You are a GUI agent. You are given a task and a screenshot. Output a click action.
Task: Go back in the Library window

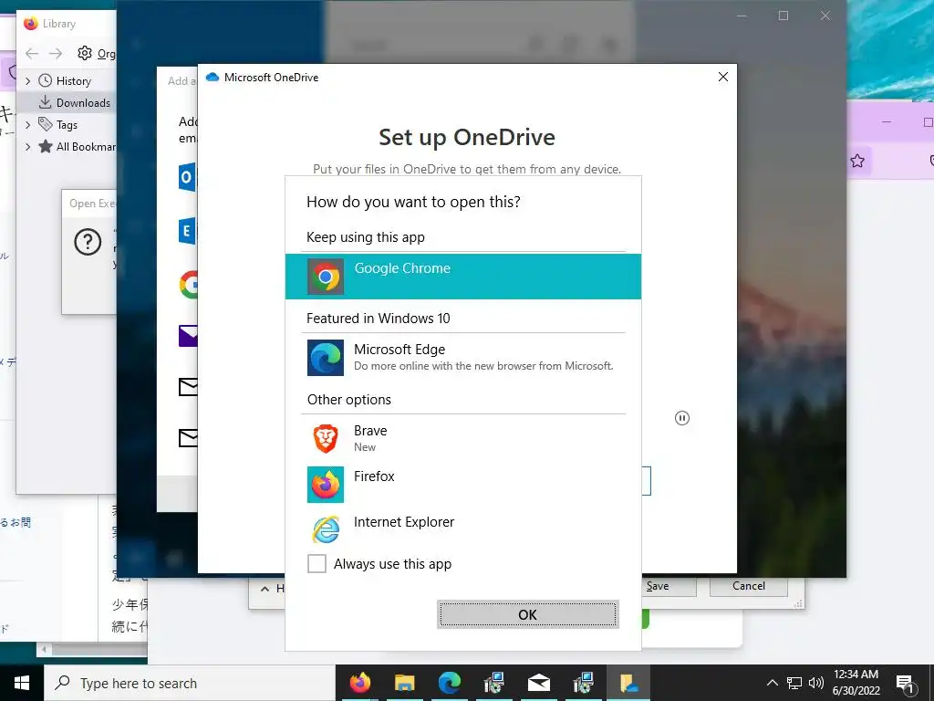(32, 54)
